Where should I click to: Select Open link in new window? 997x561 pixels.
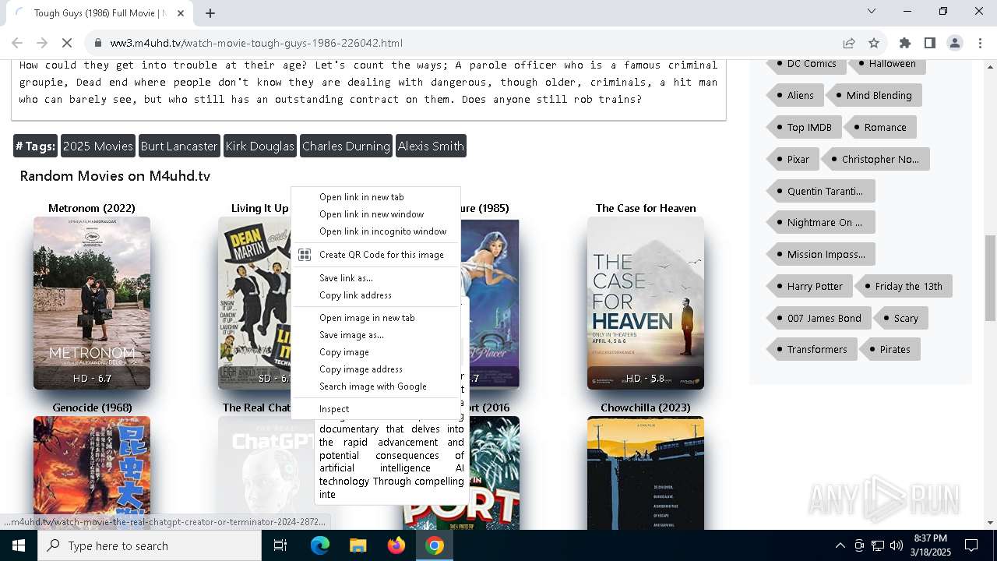click(x=375, y=214)
